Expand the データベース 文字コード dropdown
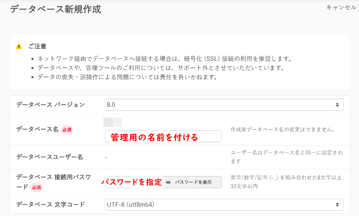 [224, 205]
